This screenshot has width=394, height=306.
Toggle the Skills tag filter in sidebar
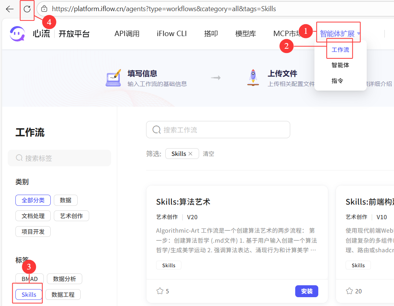(x=29, y=294)
